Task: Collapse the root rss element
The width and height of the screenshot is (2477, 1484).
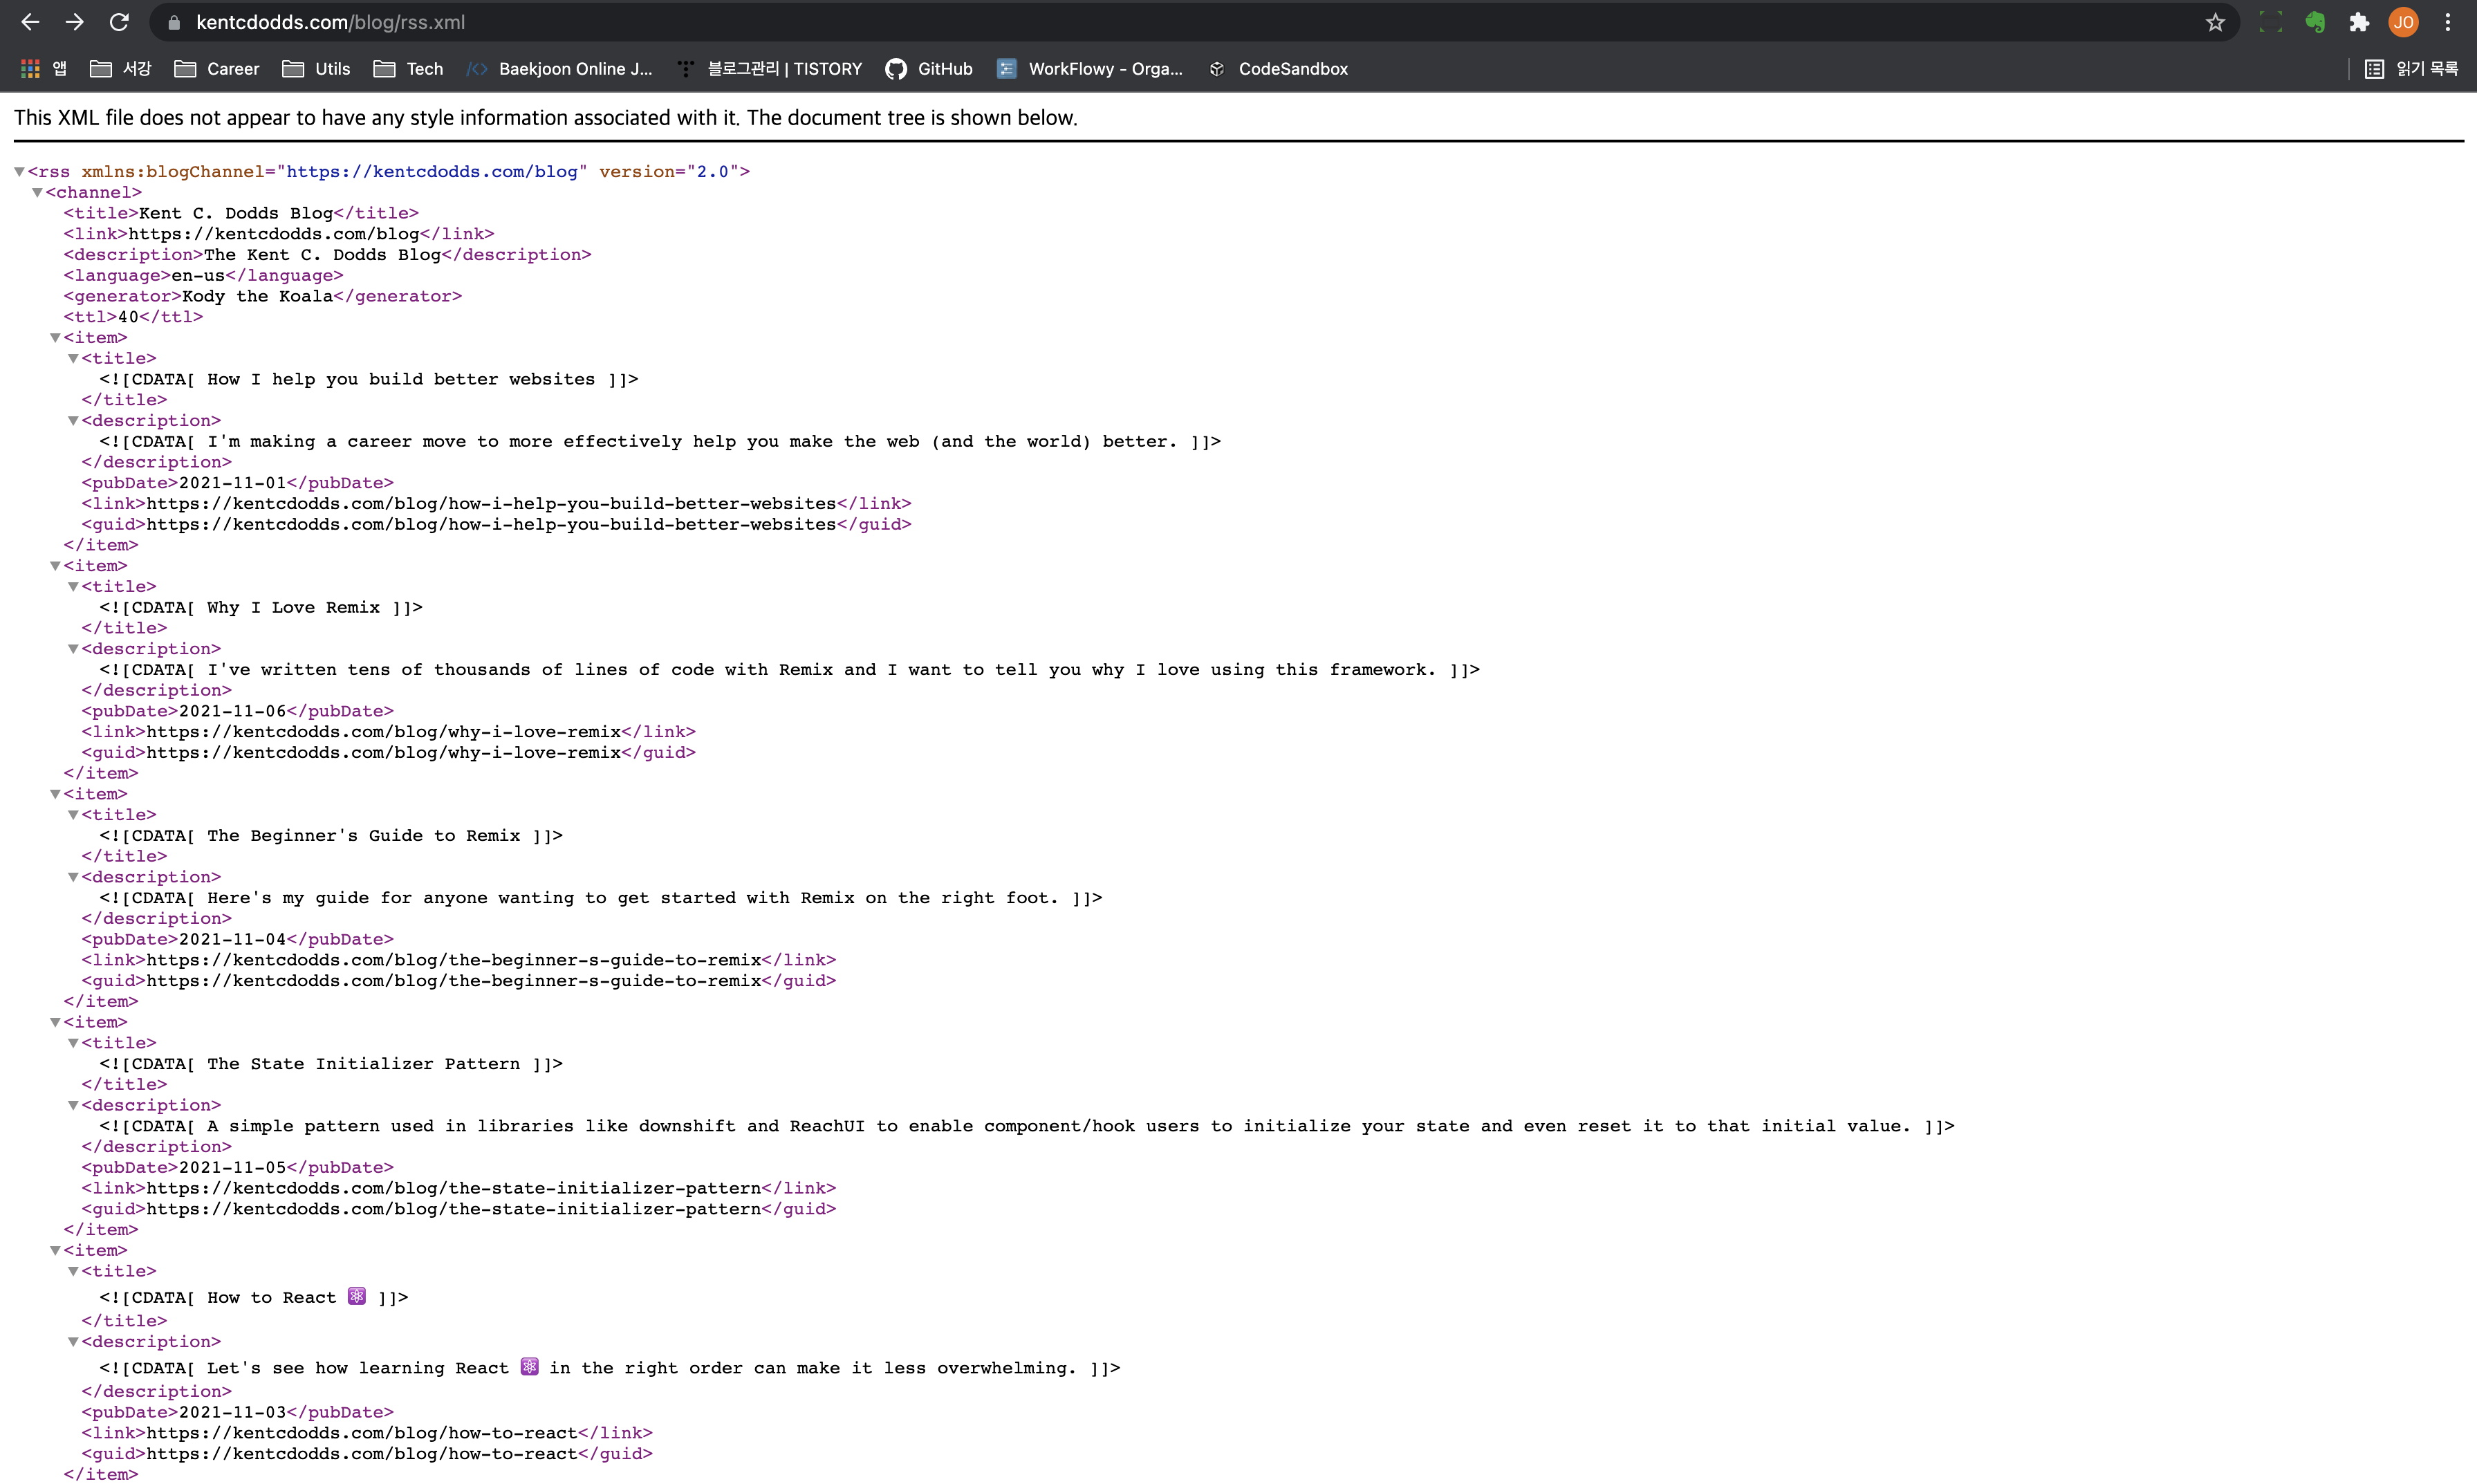Action: click(x=19, y=172)
